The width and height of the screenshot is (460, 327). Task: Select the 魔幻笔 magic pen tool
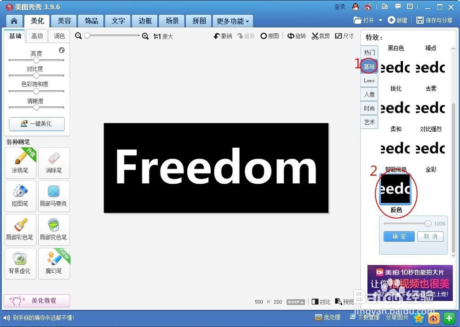click(54, 263)
